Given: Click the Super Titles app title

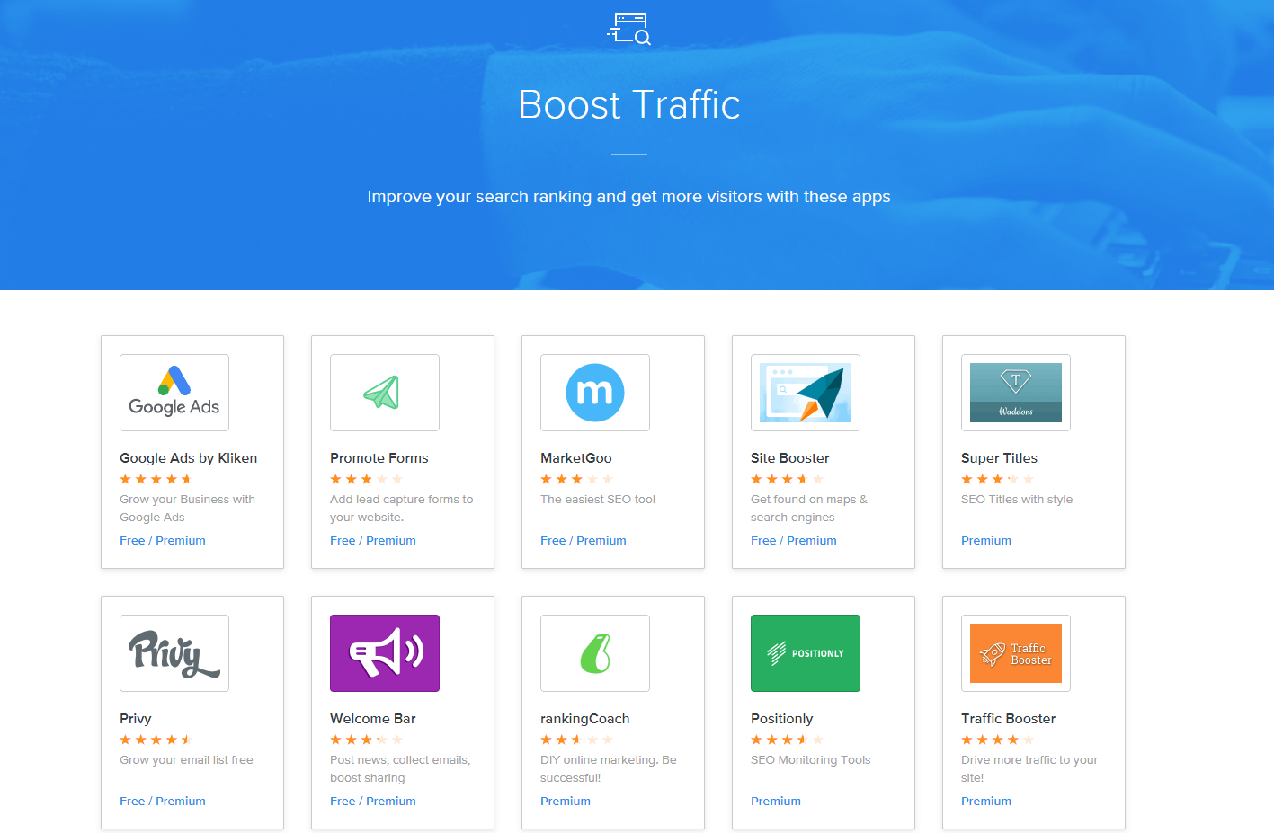Looking at the screenshot, I should (x=999, y=458).
